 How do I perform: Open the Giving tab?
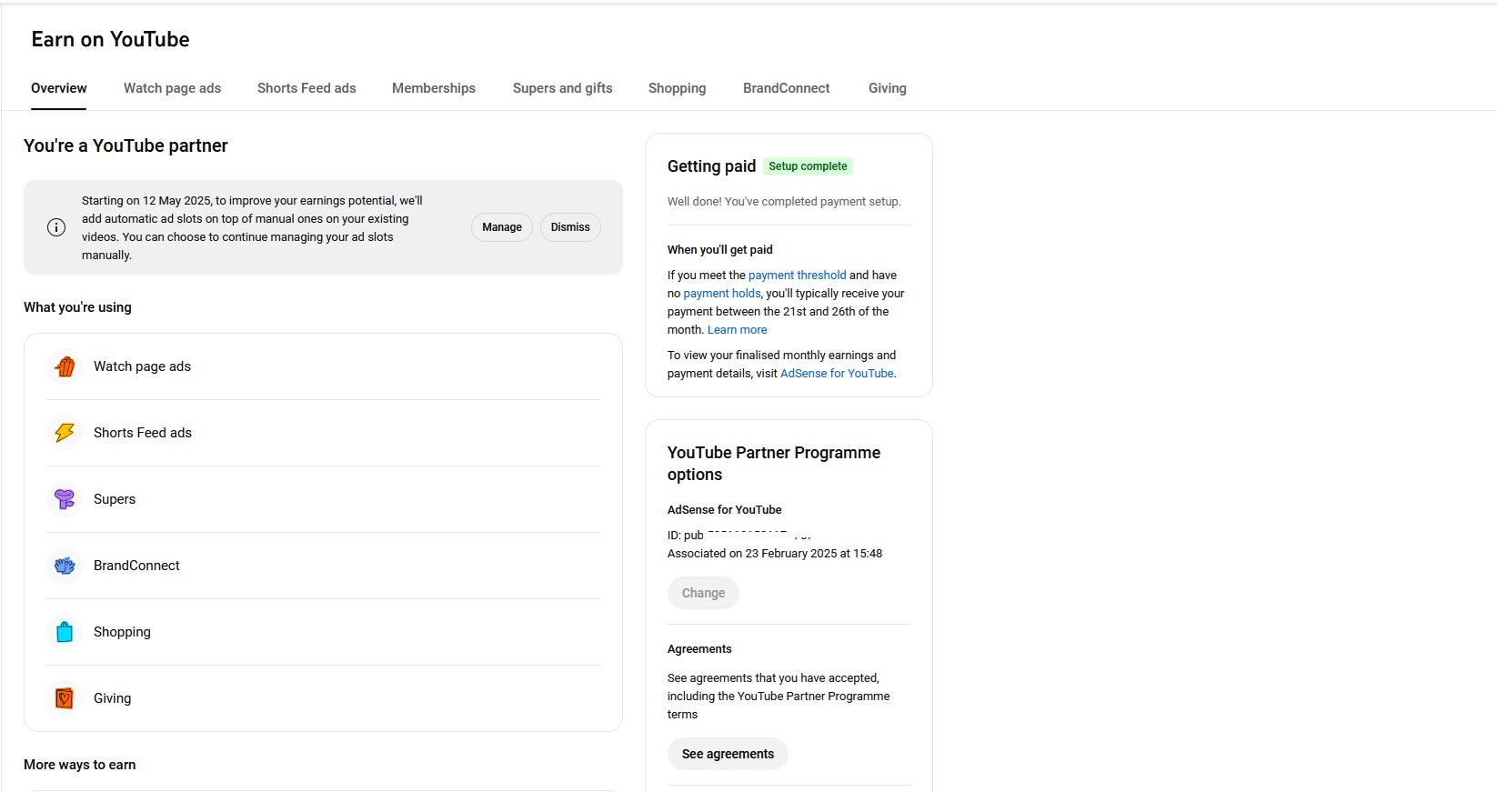(x=888, y=88)
